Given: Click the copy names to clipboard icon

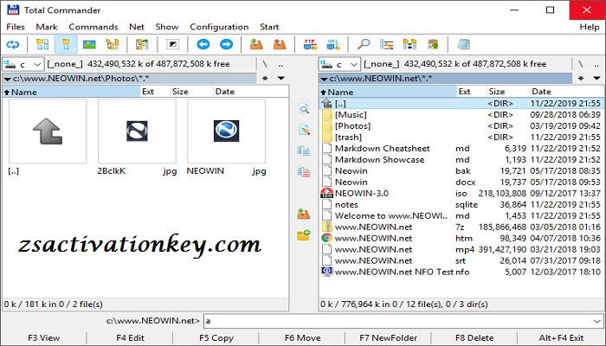Looking at the screenshot, I should point(433,44).
